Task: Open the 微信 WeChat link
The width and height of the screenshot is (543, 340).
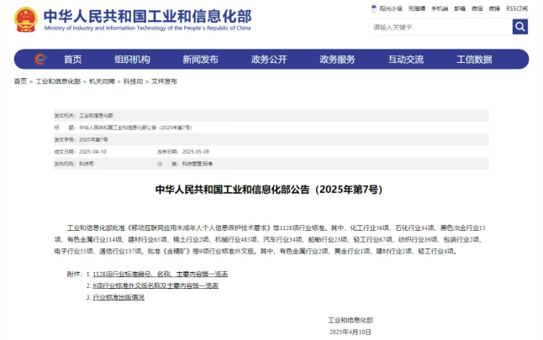Action: coord(478,8)
